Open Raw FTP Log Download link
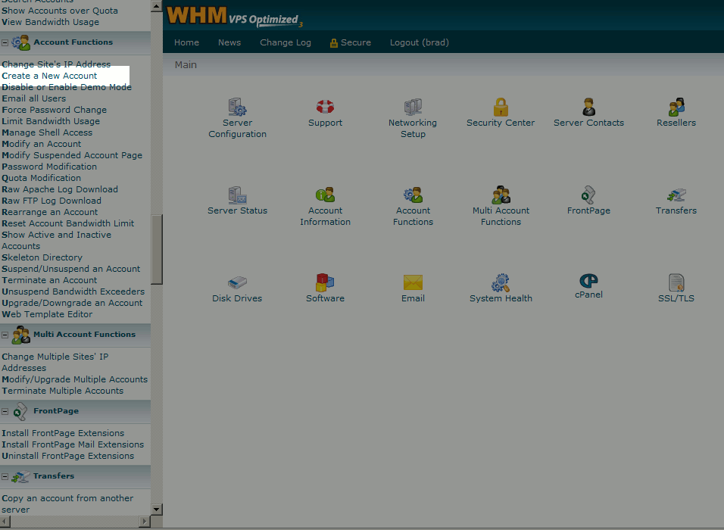 coord(51,201)
